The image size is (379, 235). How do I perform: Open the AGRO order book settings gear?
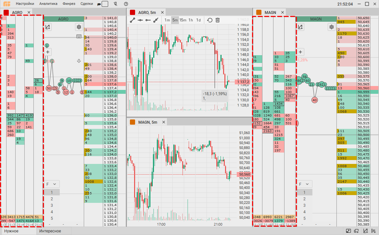79,27
